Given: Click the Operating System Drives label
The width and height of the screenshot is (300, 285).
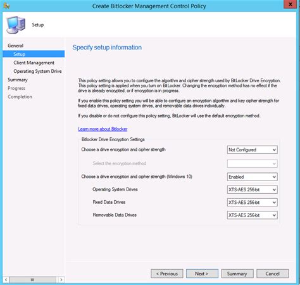Looking at the screenshot, I should (x=115, y=189).
